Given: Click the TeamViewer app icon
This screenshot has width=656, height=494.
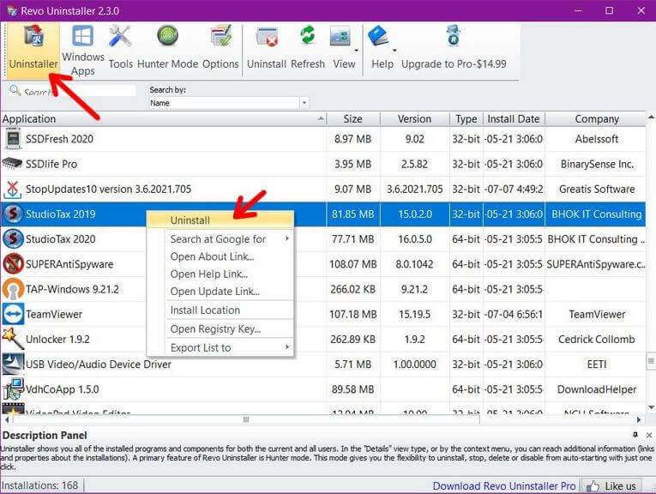Looking at the screenshot, I should tap(13, 314).
